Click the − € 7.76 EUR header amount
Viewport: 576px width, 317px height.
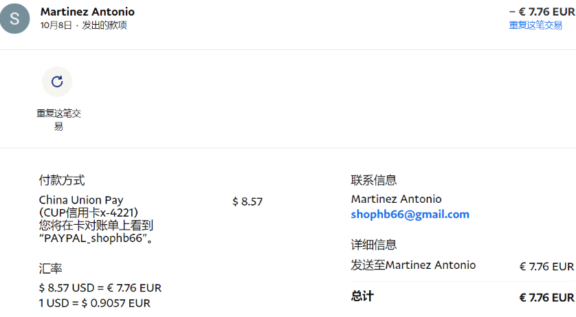[x=542, y=12]
